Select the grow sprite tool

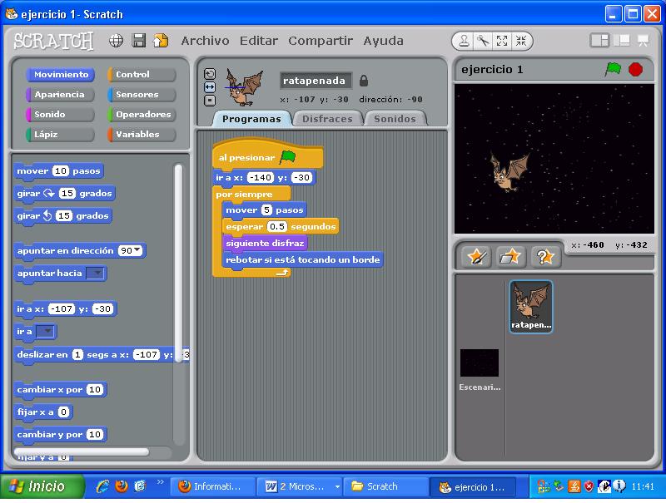pos(502,41)
